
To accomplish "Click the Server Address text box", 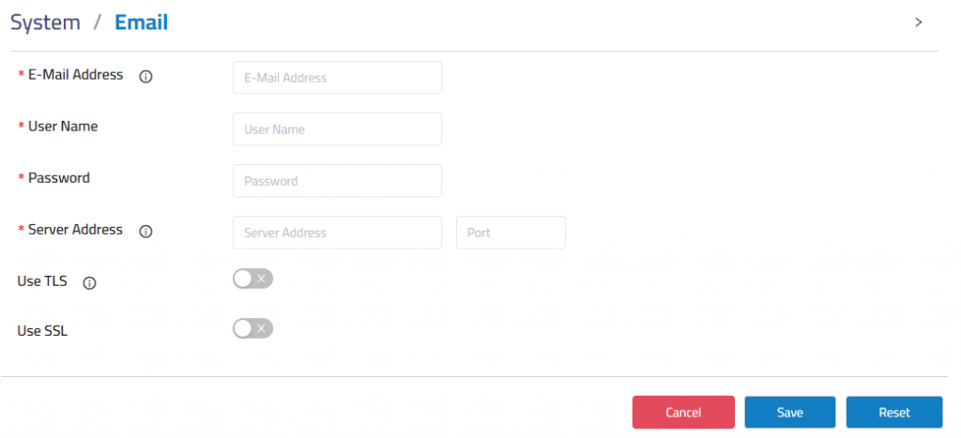I will (x=337, y=233).
